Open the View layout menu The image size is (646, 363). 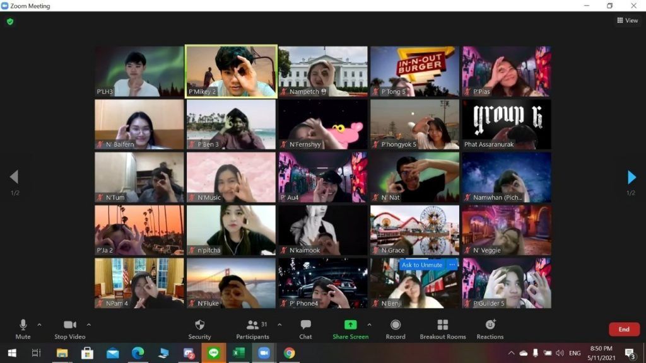pos(627,21)
